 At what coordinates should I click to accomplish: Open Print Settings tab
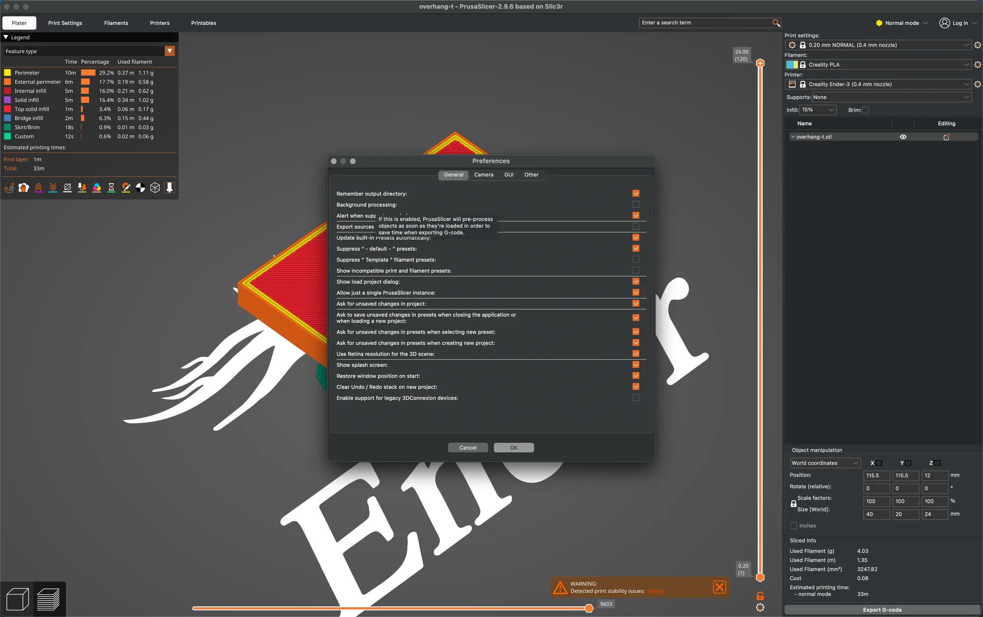click(65, 23)
